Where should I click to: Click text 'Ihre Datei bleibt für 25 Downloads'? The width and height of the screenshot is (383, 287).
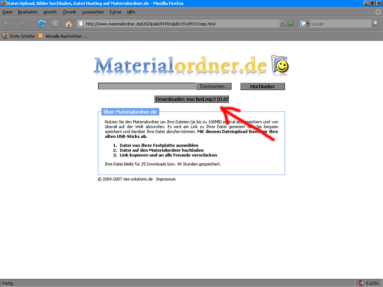tap(135, 164)
